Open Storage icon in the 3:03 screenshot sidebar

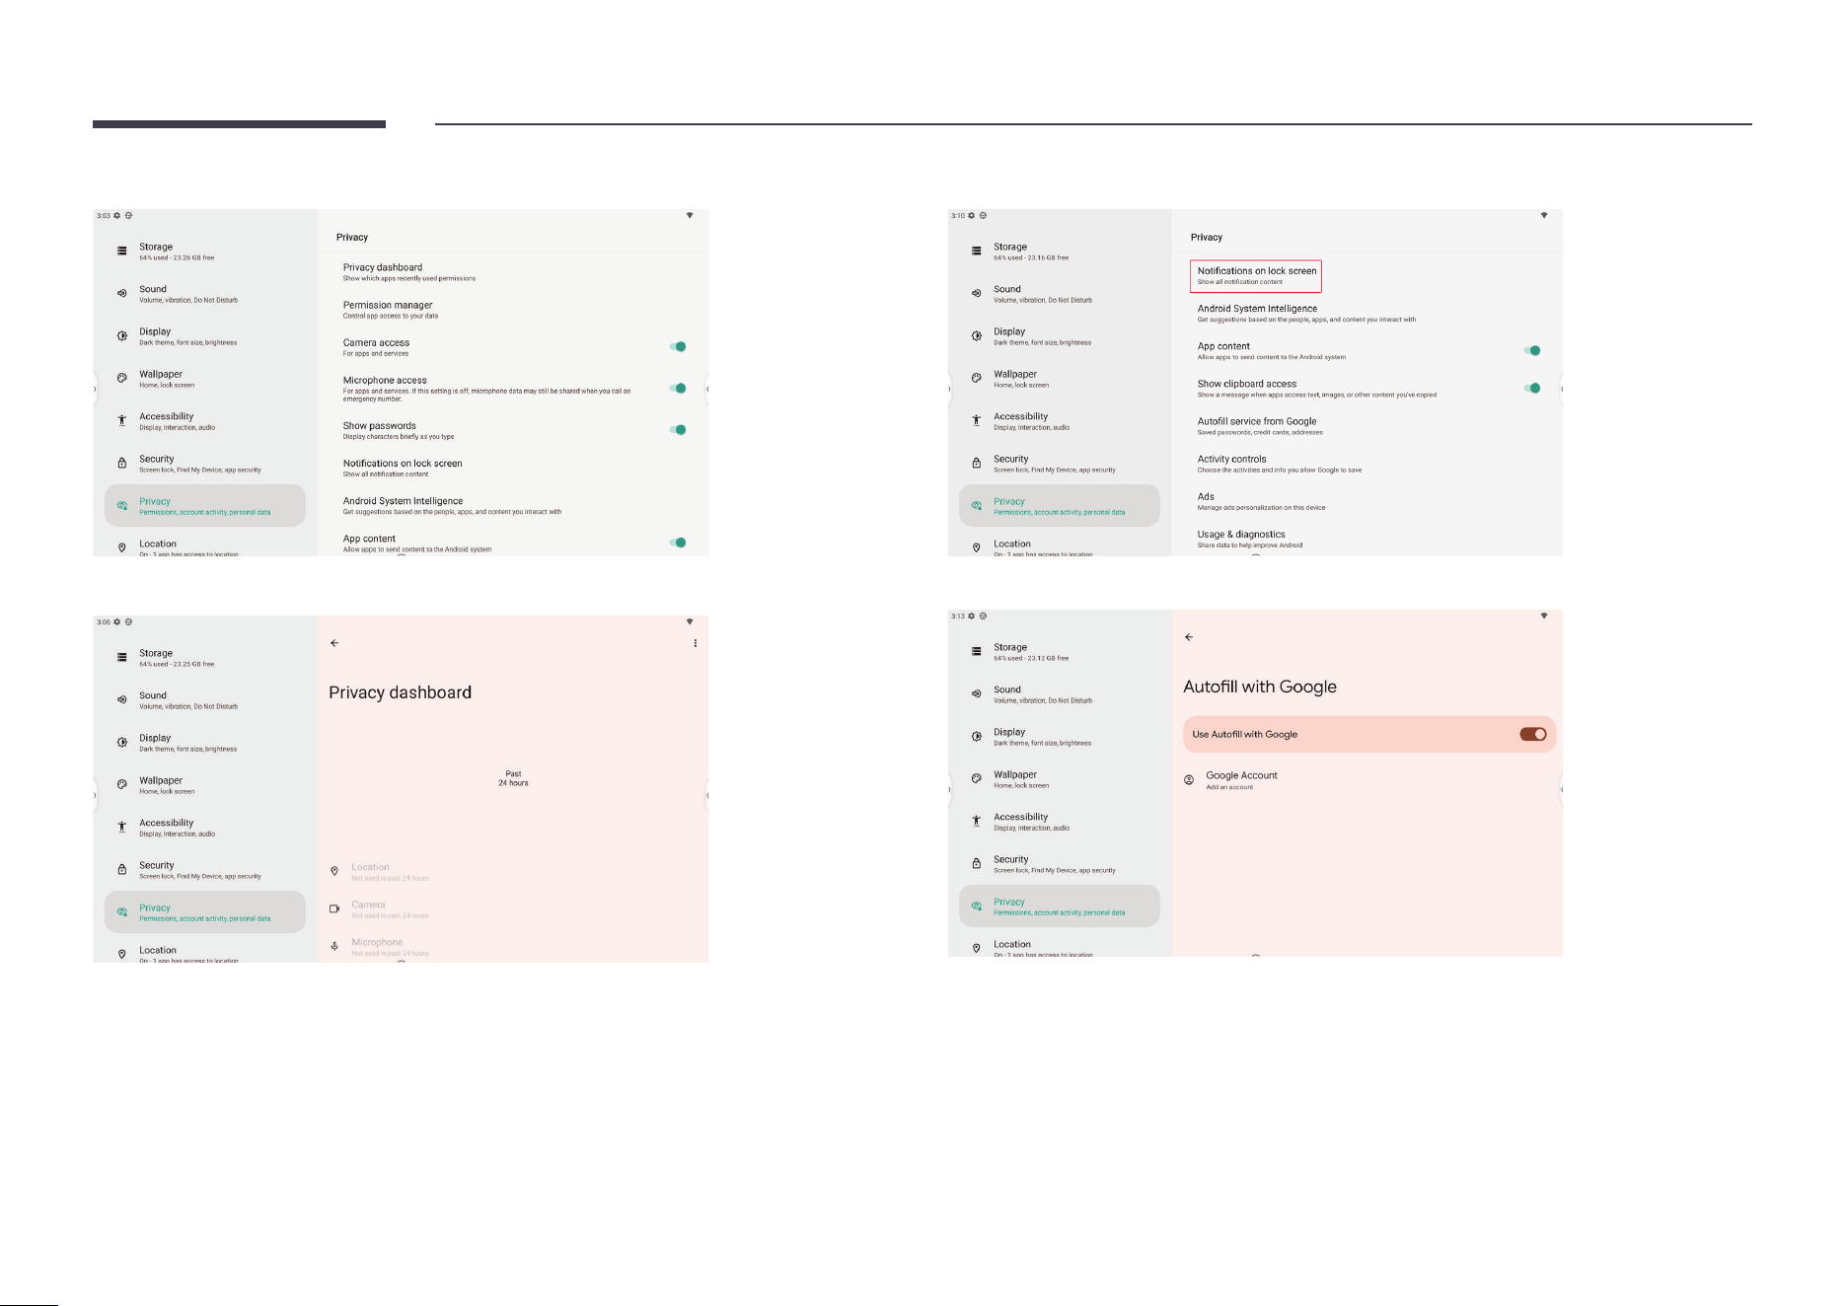click(121, 252)
